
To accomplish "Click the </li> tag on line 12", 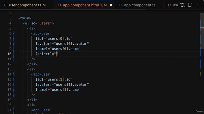I will pyautogui.click(x=32, y=64).
